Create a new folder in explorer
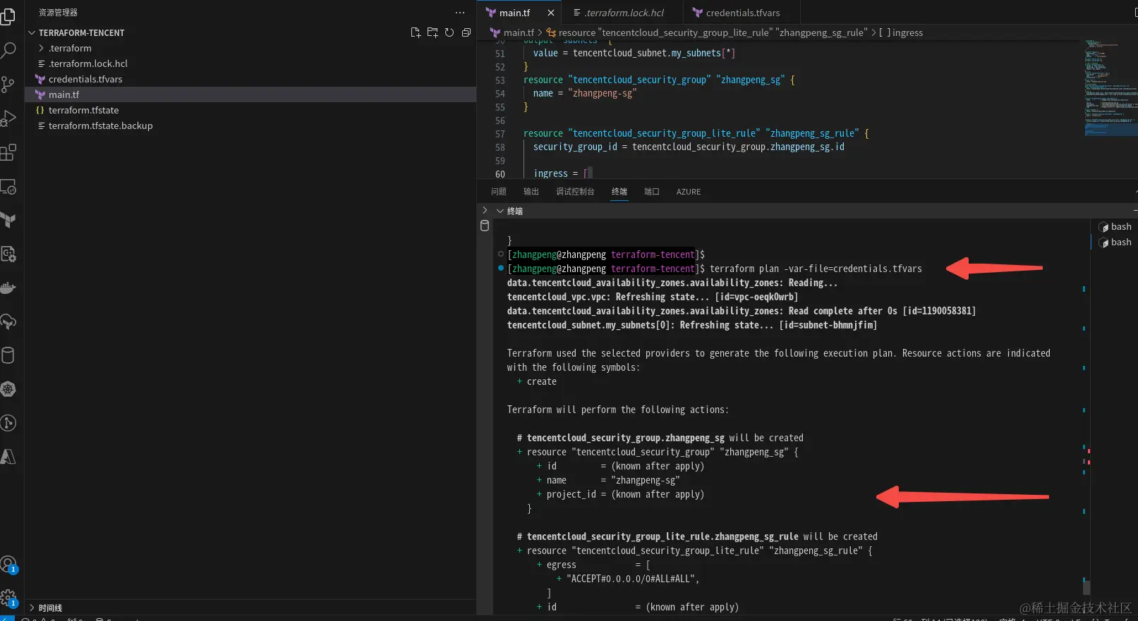 click(x=432, y=32)
